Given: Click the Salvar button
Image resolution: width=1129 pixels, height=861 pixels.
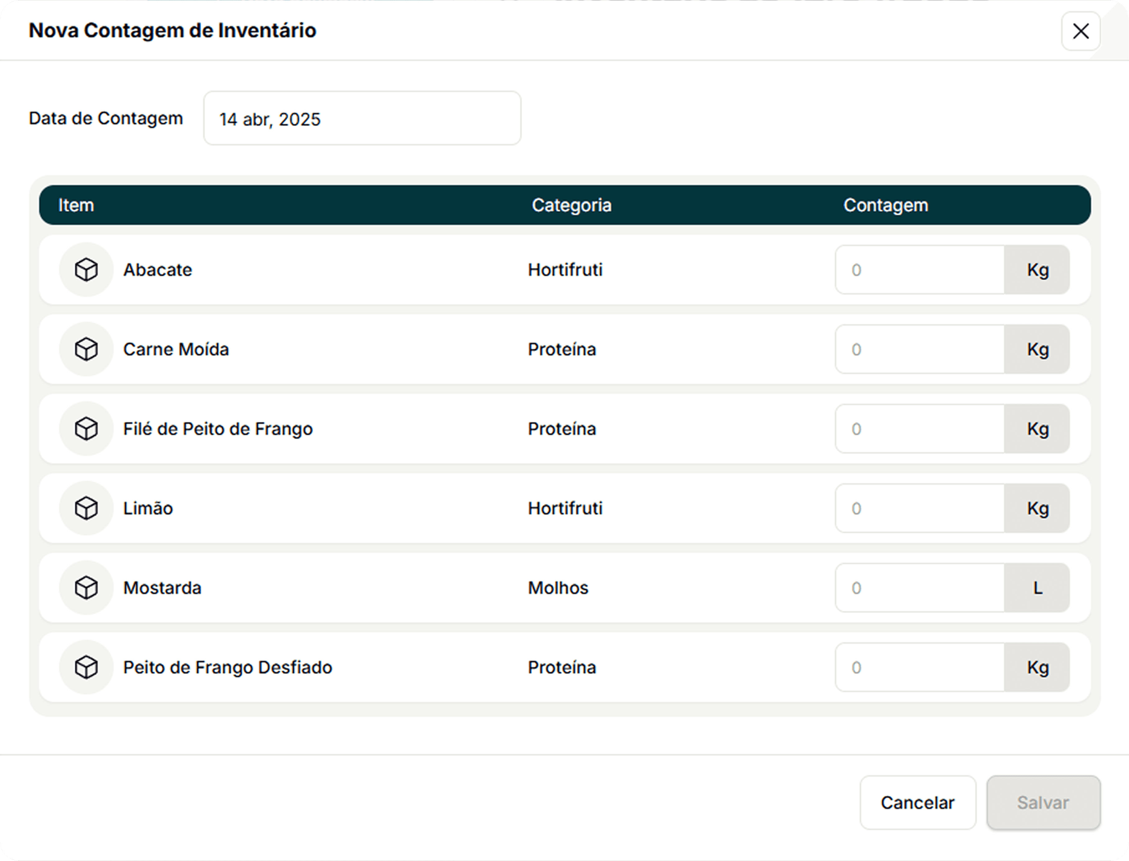Looking at the screenshot, I should point(1043,803).
